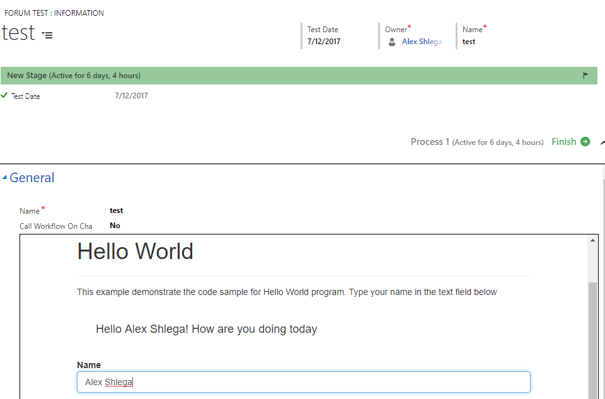This screenshot has width=605, height=399.
Task: Toggle Call Workflow On Change value No
Action: [x=115, y=226]
